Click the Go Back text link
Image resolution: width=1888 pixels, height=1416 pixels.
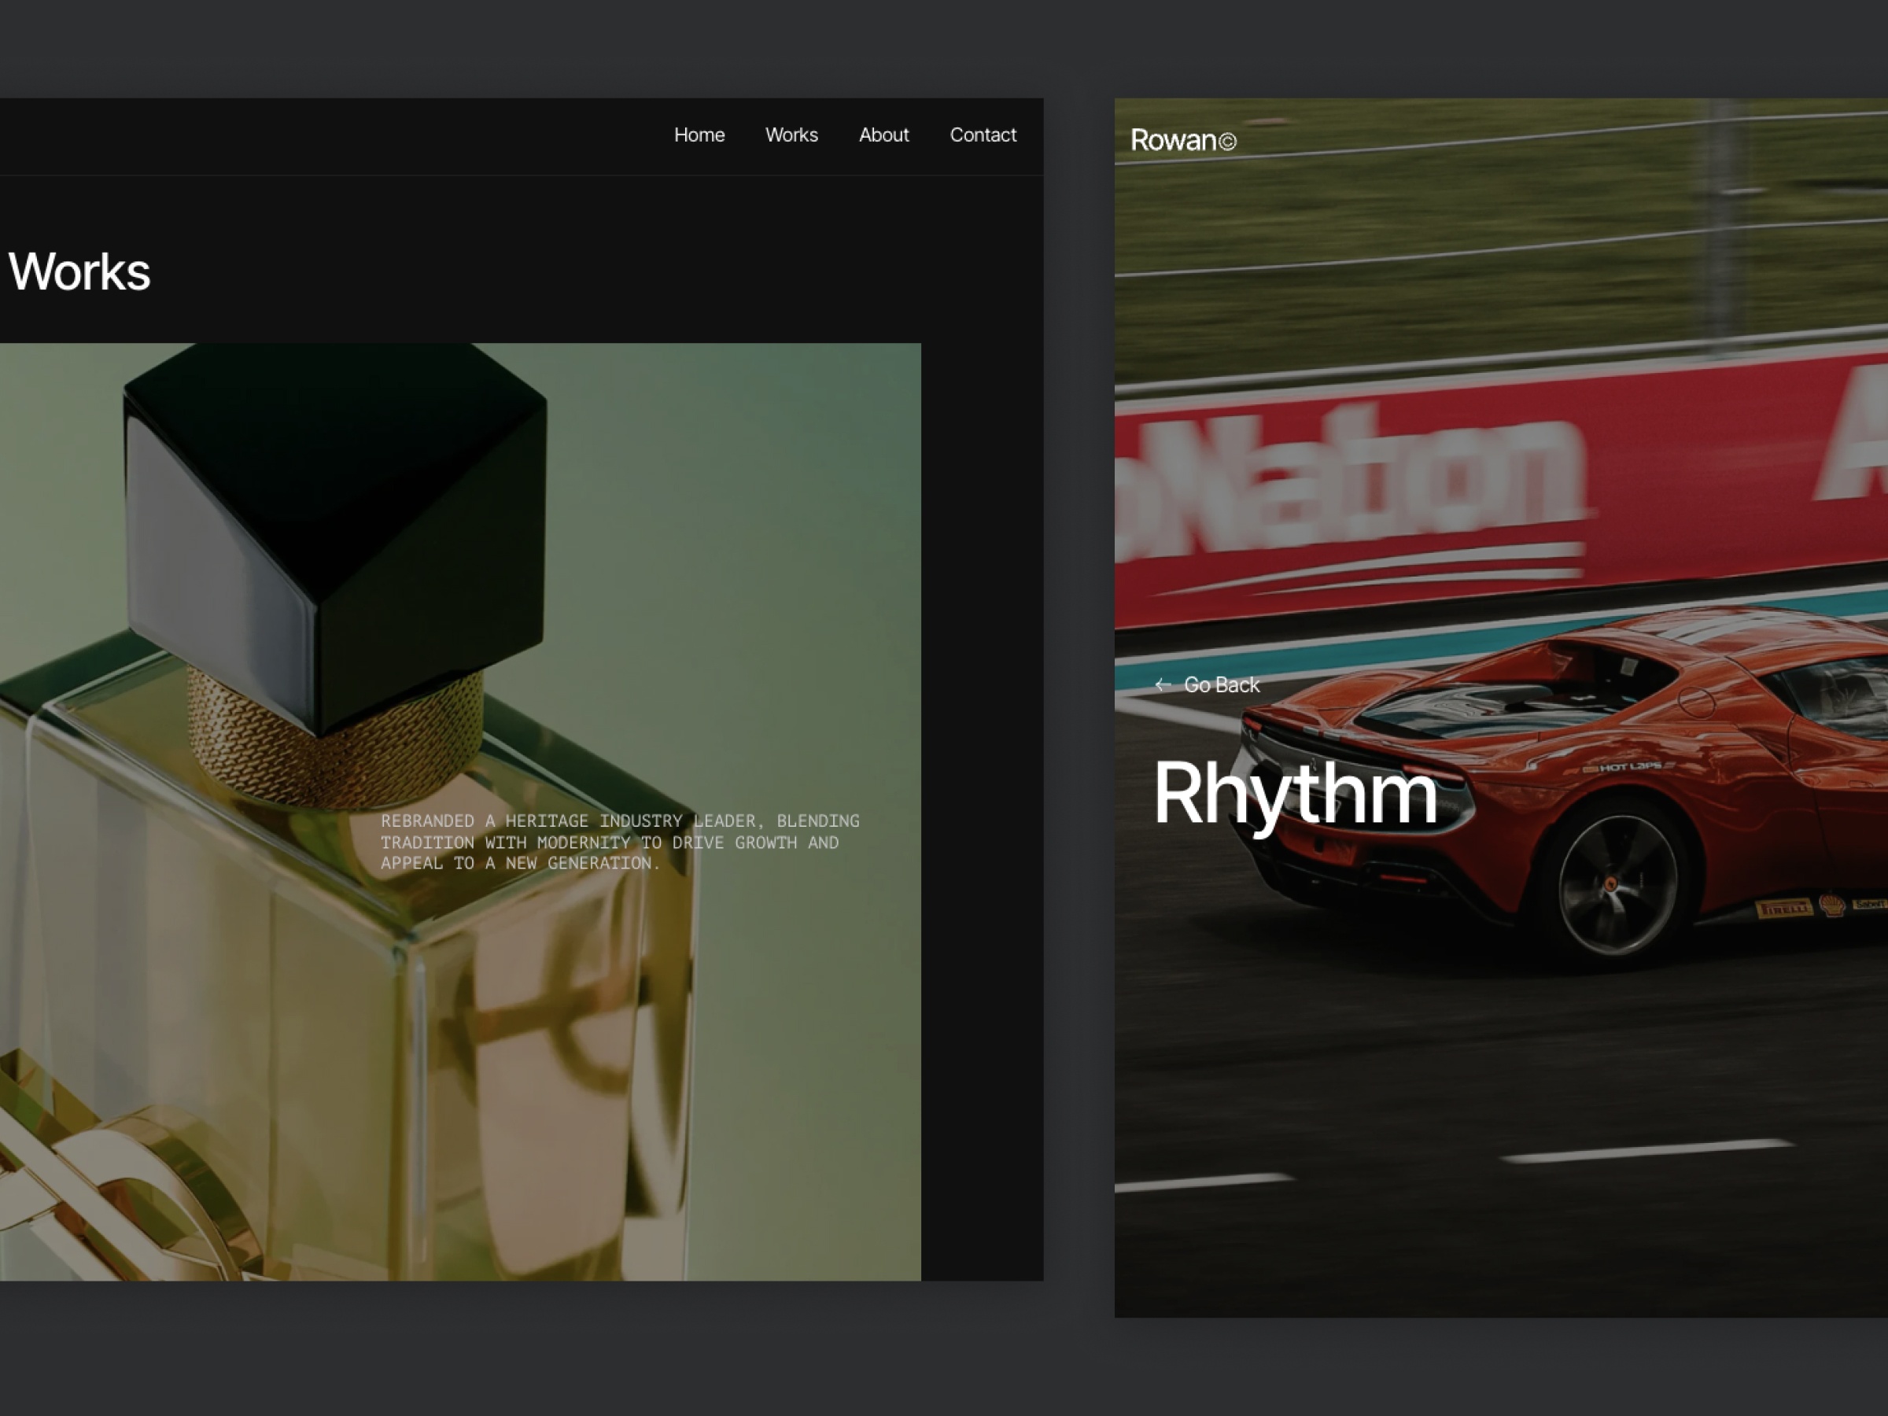(1222, 684)
